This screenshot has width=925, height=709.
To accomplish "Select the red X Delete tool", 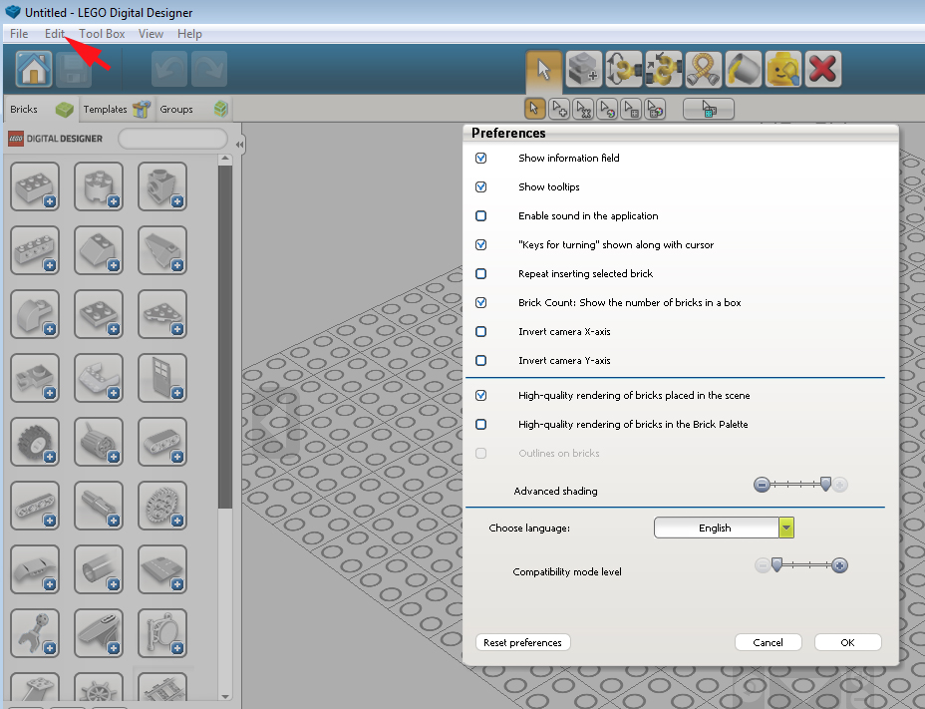I will click(823, 69).
